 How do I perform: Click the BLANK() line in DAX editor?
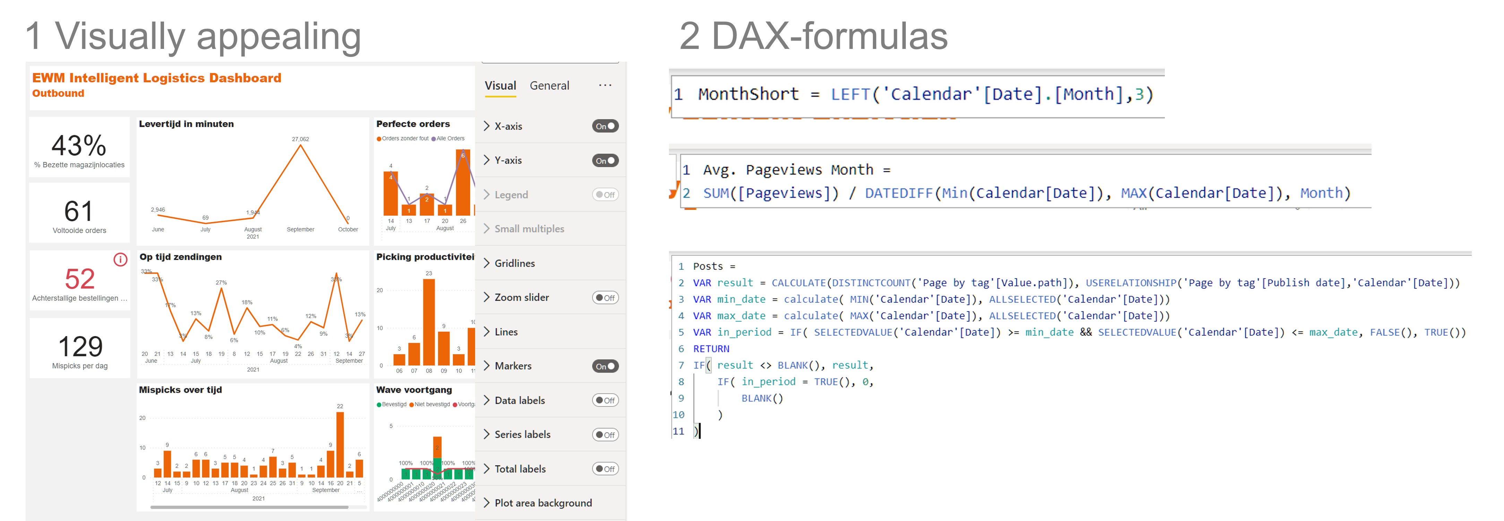[x=762, y=398]
